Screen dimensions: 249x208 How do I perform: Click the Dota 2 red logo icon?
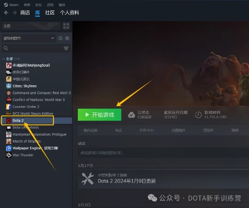tap(9, 121)
